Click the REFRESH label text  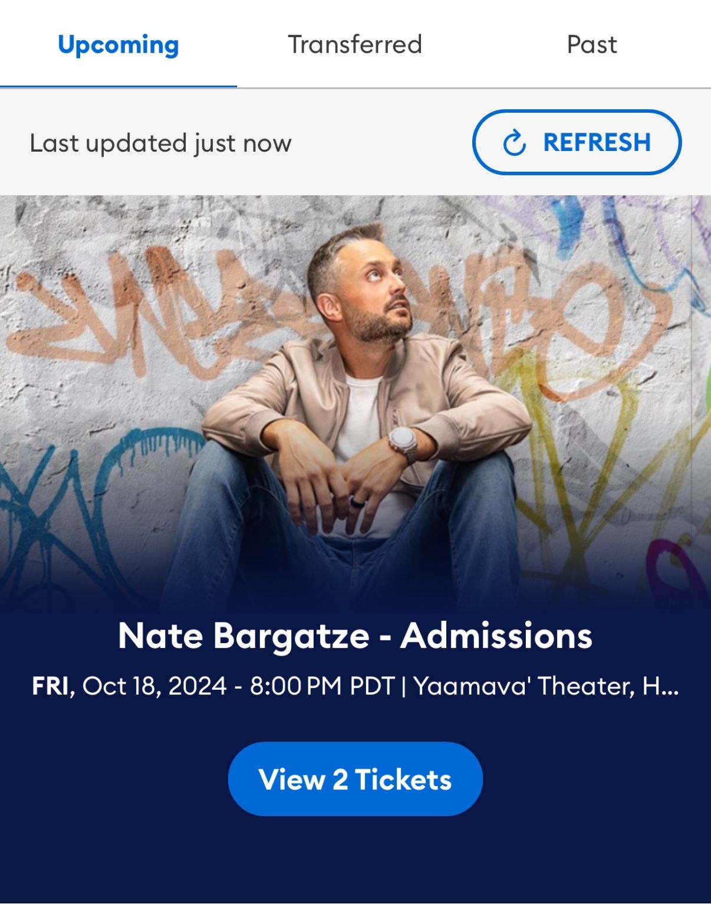(x=597, y=142)
